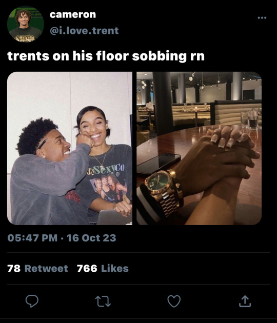This screenshot has height=323, width=277.
Task: Open the tweet timestamp 05:47 PM
Action: (32, 238)
